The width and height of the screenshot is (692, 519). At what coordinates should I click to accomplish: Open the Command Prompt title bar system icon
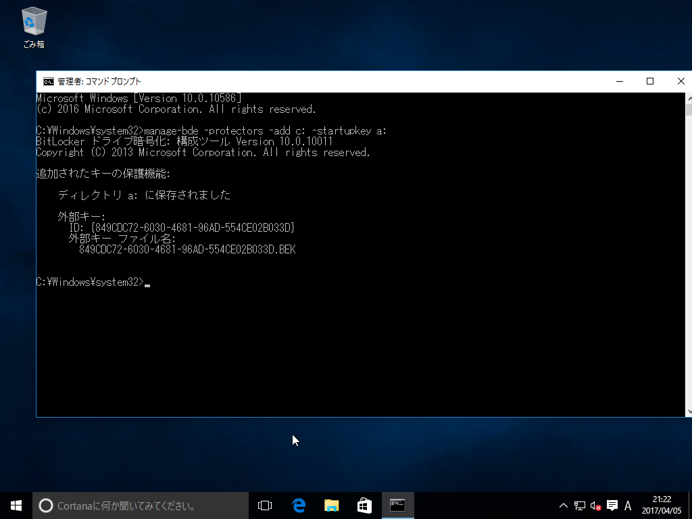coord(48,82)
